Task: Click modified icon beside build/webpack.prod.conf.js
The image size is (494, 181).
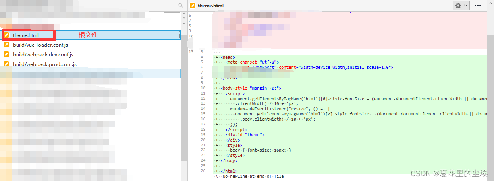Action: pyautogui.click(x=6, y=64)
